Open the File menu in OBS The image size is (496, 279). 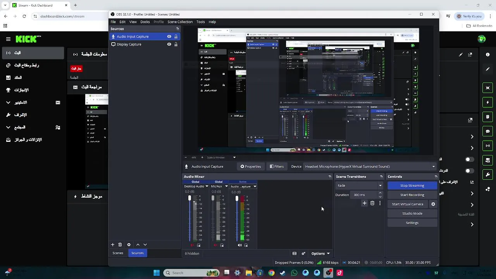[x=113, y=22]
